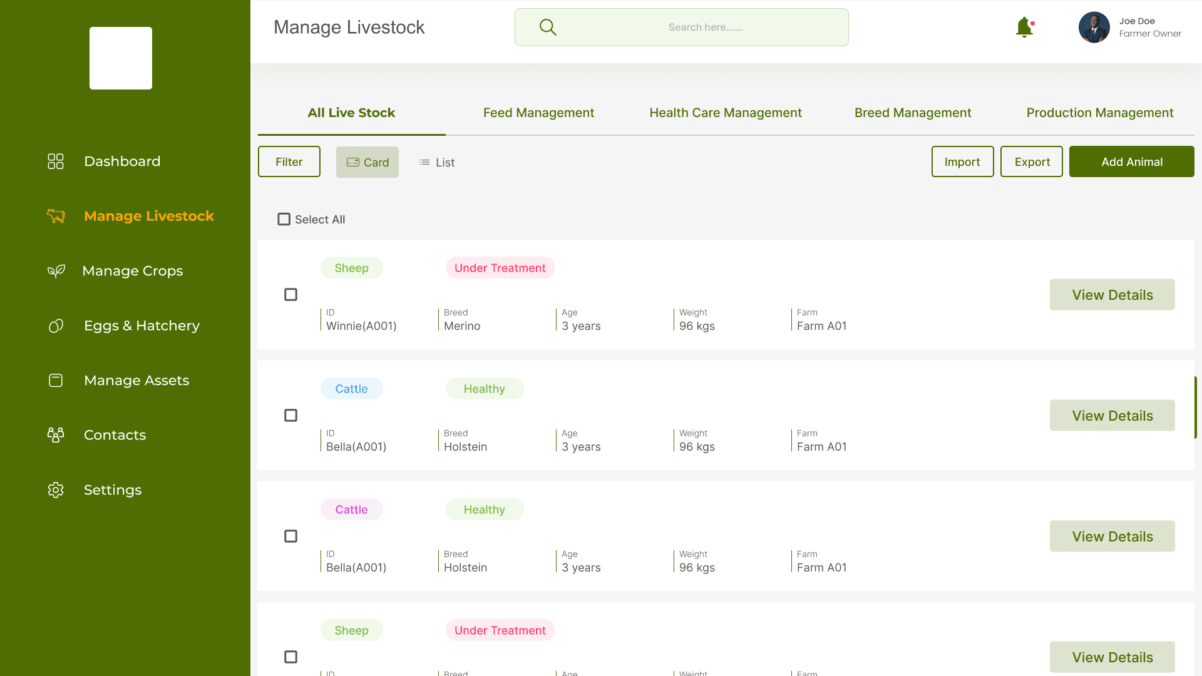
Task: Switch to Production Management tab
Action: 1100,113
